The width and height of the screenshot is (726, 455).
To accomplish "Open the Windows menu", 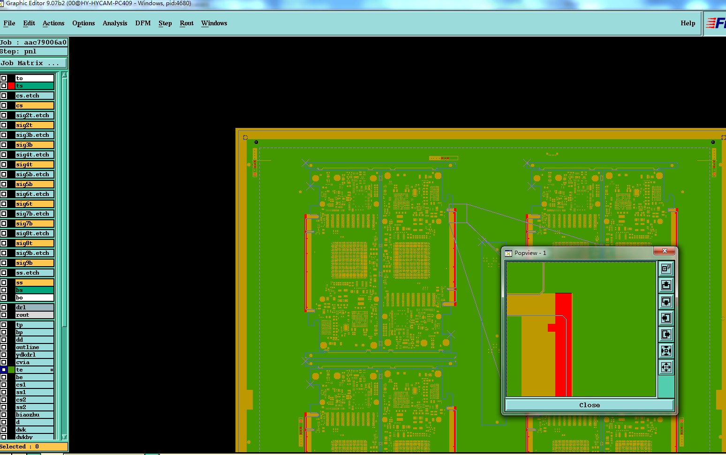I will pyautogui.click(x=214, y=23).
